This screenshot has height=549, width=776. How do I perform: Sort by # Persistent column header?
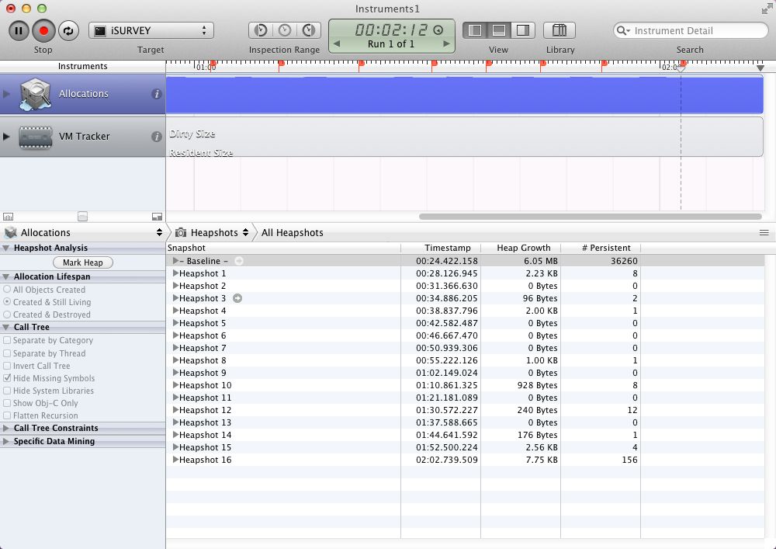point(601,248)
